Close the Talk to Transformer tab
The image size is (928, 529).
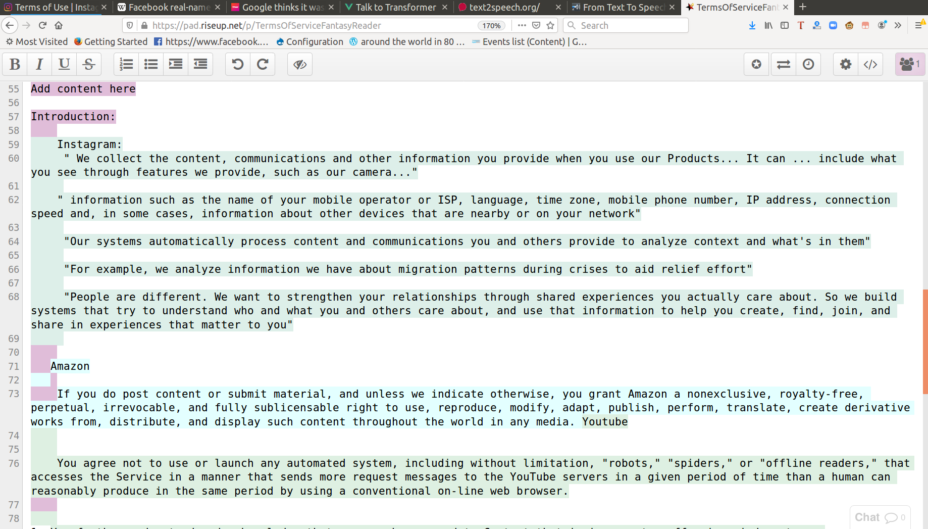point(444,7)
